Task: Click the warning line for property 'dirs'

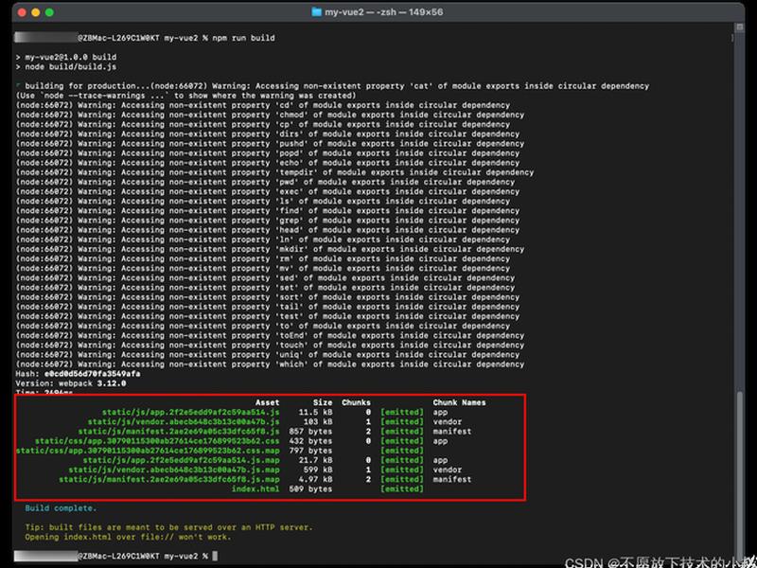Action: pos(268,134)
